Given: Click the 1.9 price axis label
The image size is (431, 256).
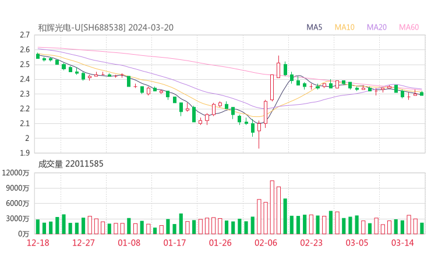Looking at the screenshot, I should coord(24,153).
